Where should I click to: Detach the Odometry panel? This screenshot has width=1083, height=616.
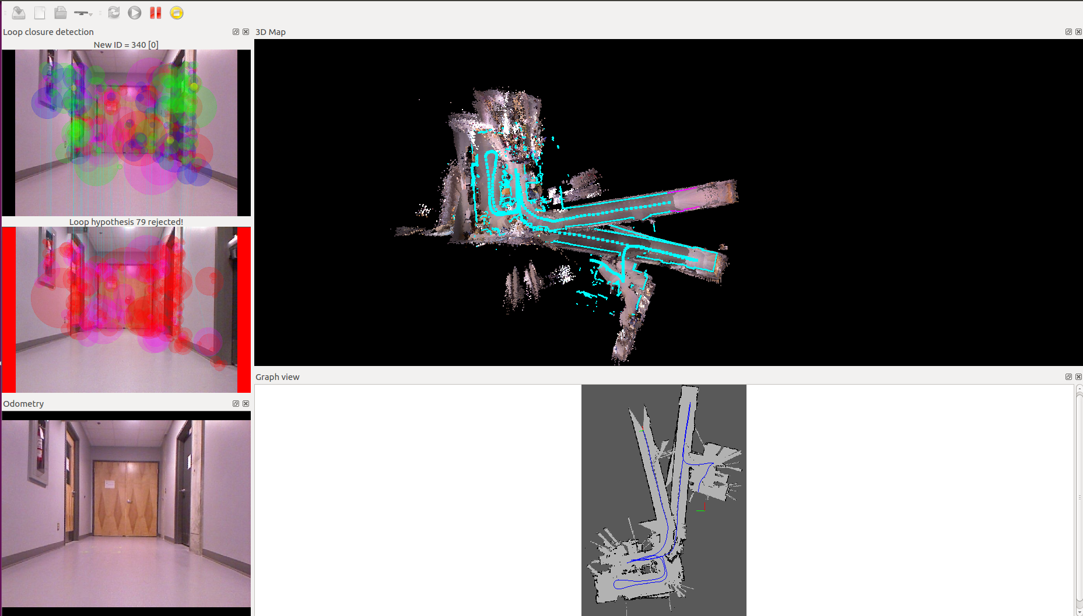click(x=236, y=404)
